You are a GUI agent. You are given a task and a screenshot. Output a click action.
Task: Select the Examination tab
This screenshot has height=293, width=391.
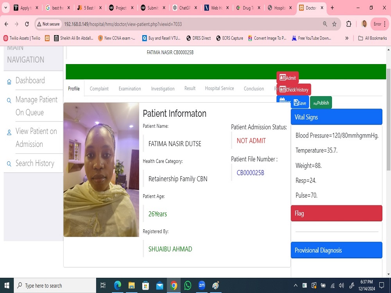(x=130, y=89)
